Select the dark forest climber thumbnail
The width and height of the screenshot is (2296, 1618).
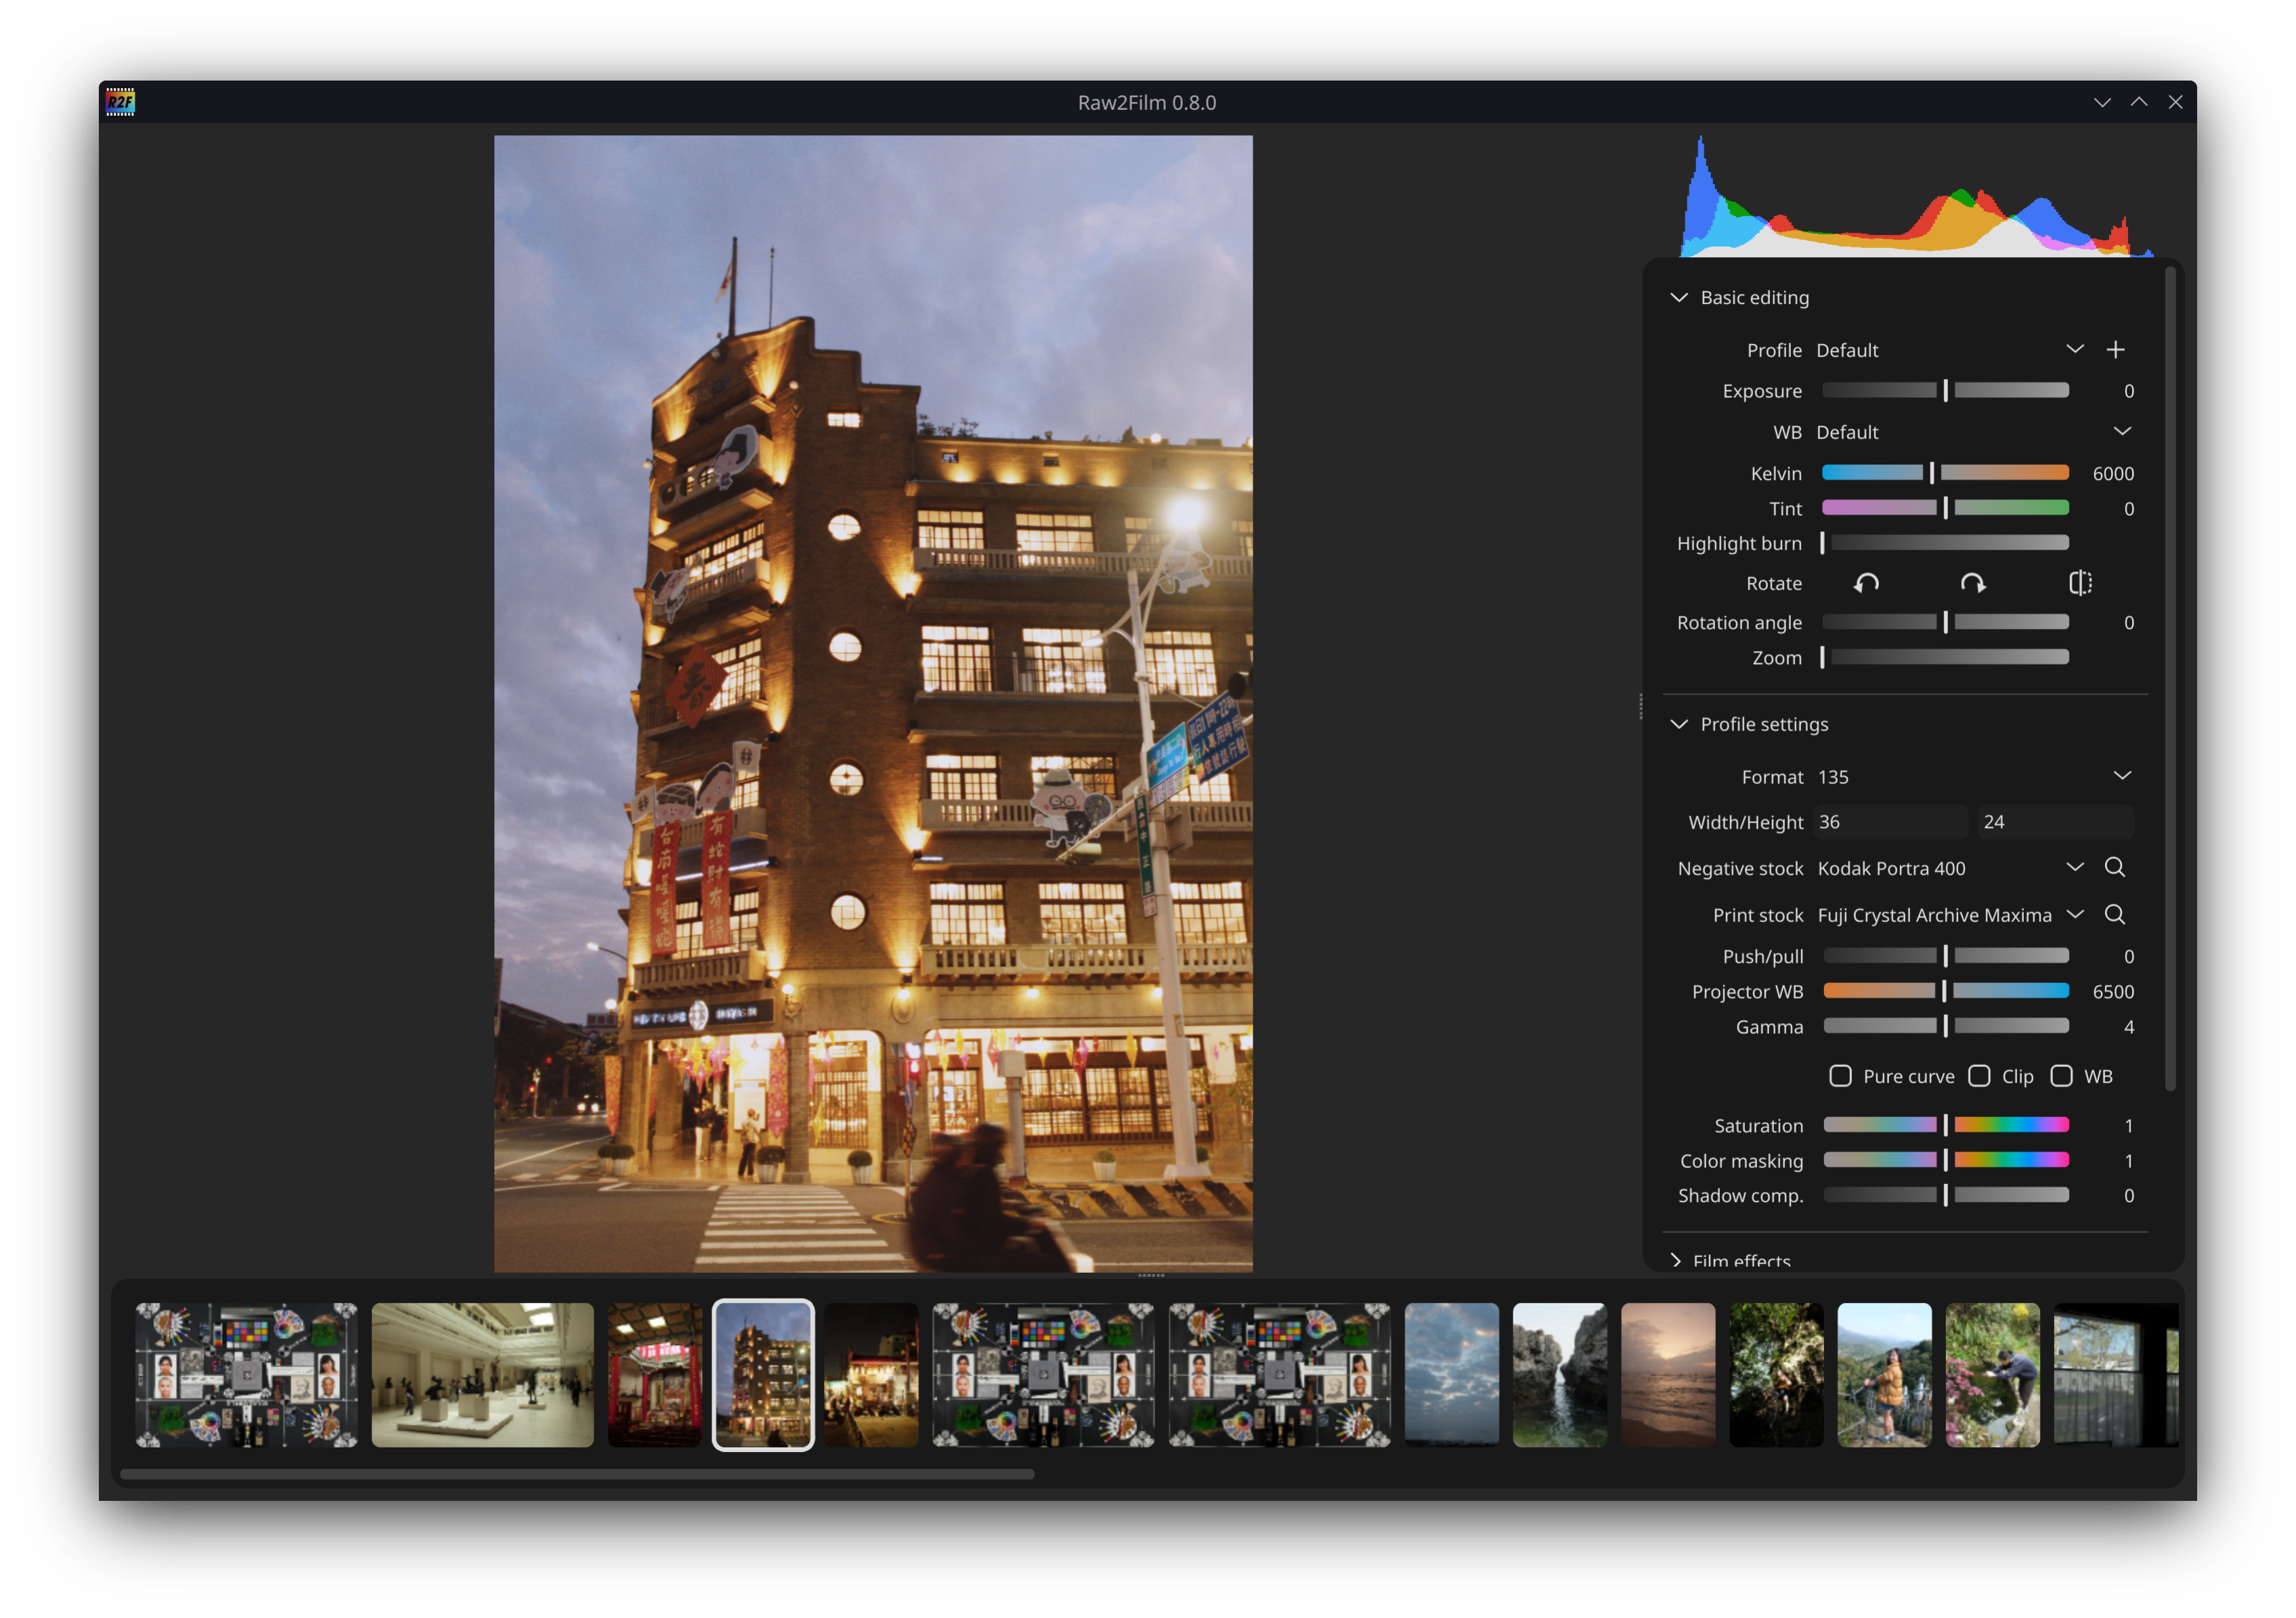tap(1776, 1375)
